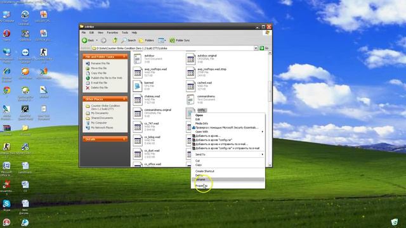Viewport: 406px width, 228px height.
Task: Open the Favorites menu
Action: click(x=112, y=32)
